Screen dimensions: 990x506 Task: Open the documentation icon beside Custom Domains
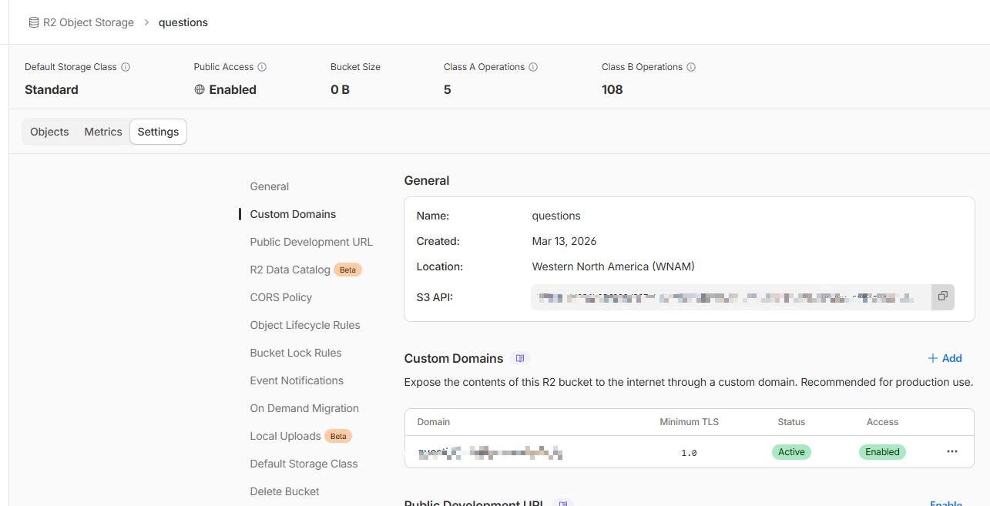tap(519, 357)
